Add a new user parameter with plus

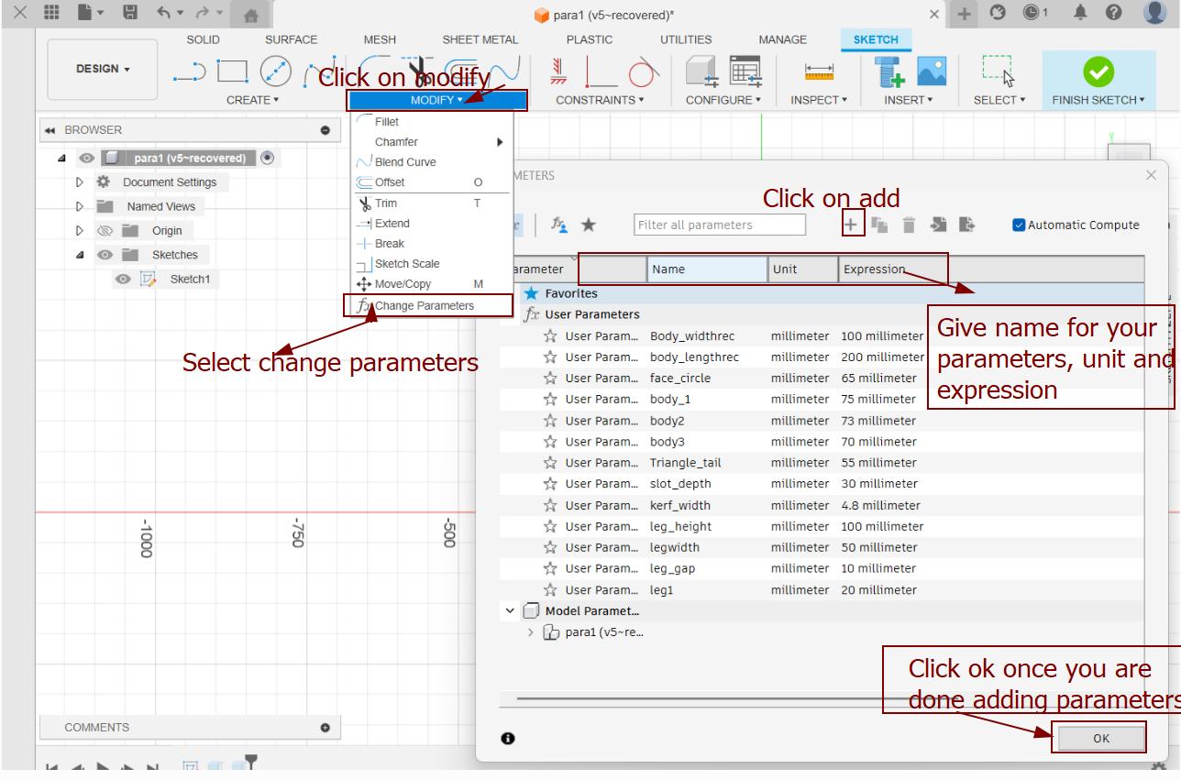pos(852,225)
